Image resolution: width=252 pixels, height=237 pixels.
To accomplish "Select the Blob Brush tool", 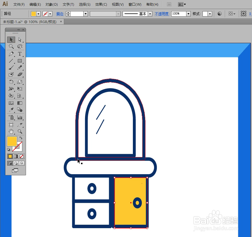I will click(11, 75).
